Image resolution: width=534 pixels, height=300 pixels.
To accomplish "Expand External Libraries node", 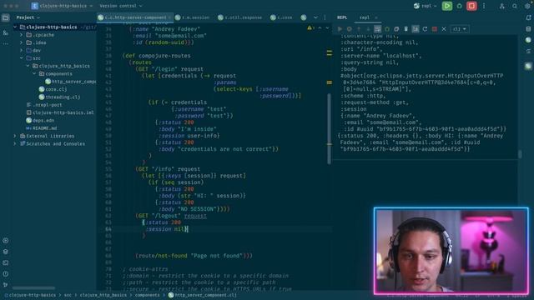I will click(15, 136).
